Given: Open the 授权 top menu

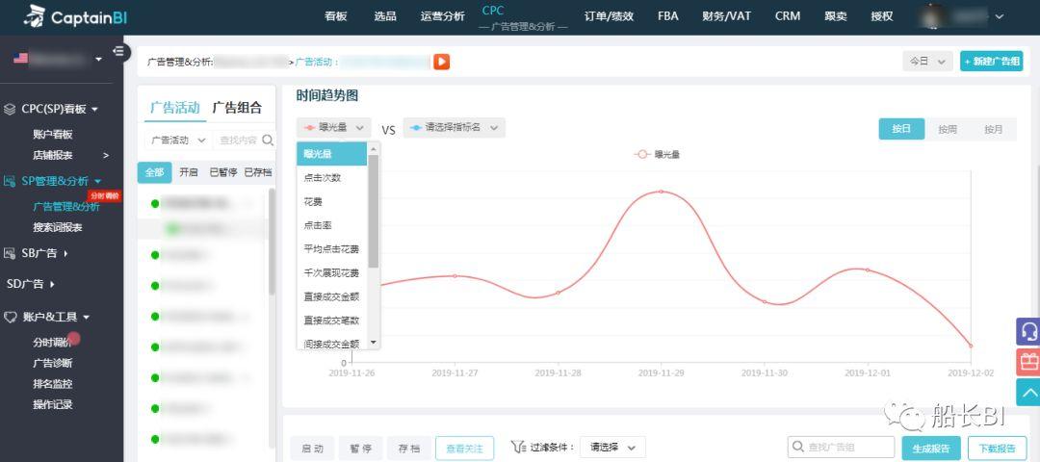Looking at the screenshot, I should (x=882, y=16).
